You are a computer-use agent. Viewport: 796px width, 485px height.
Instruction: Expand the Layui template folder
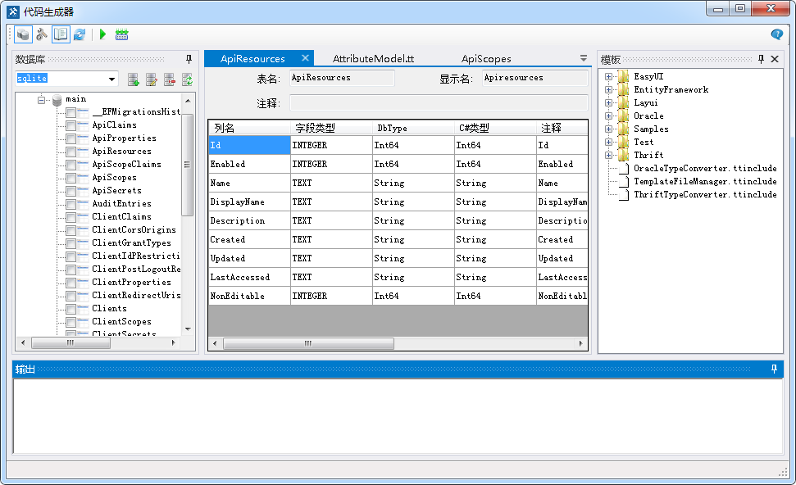click(608, 103)
